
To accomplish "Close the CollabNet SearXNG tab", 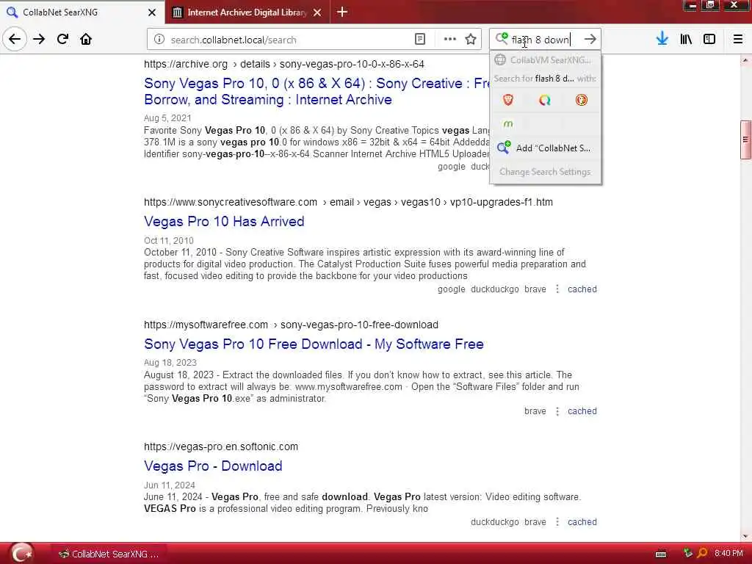I will click(152, 12).
